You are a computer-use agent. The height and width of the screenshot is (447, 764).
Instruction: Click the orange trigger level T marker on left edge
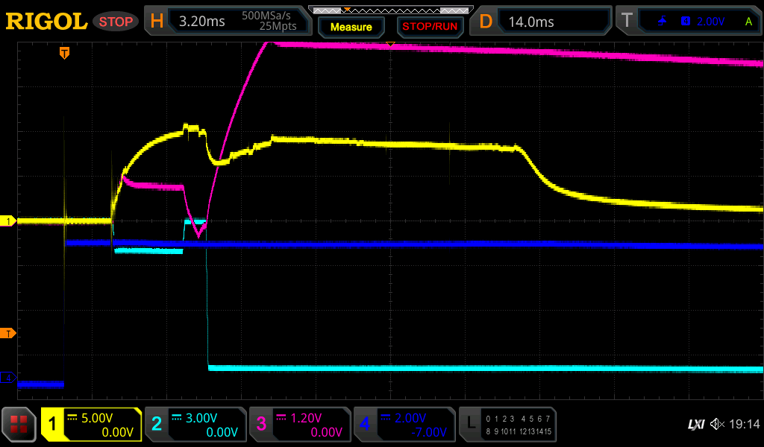coord(7,333)
